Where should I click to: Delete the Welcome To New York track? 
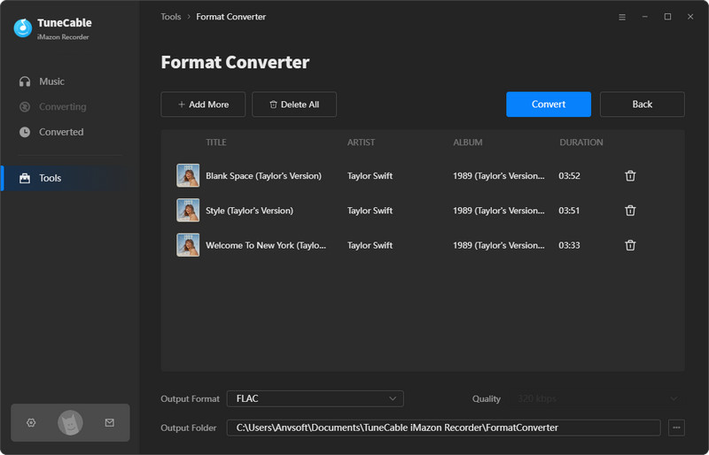630,245
